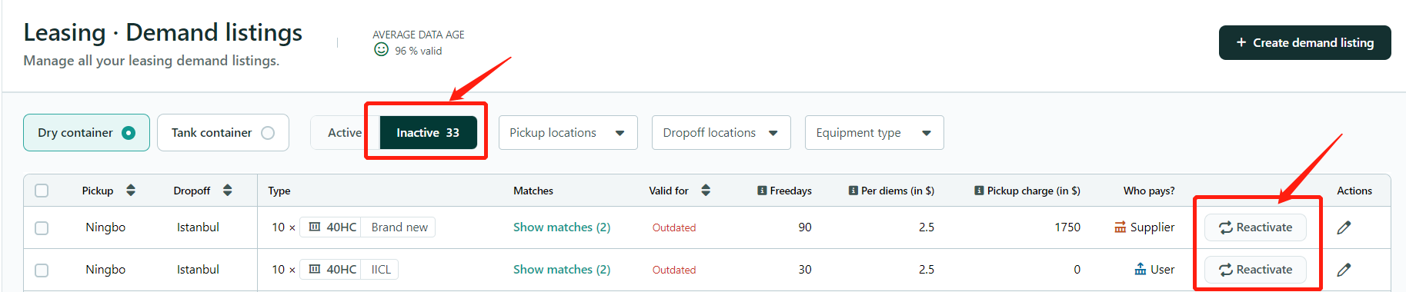Image resolution: width=1406 pixels, height=292 pixels.
Task: Select the Inactive 33 tab
Action: click(x=428, y=133)
